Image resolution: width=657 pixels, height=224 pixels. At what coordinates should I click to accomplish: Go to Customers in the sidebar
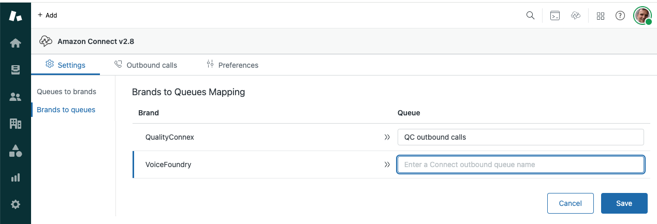(16, 97)
